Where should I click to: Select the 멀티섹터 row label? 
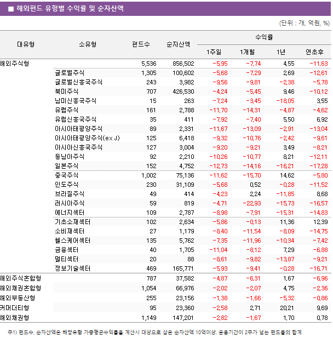[66, 259]
